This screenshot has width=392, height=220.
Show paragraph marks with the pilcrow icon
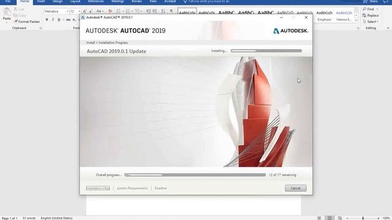tap(171, 11)
